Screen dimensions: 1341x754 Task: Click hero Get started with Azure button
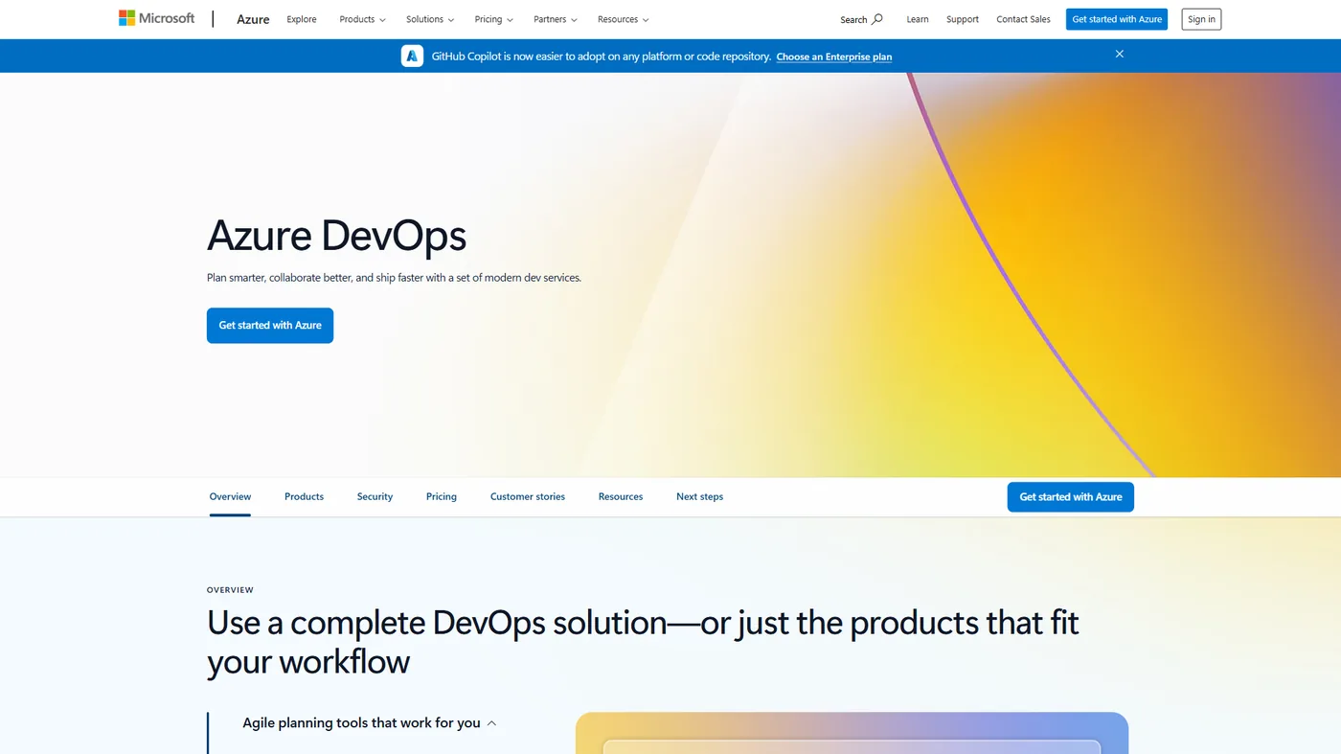pyautogui.click(x=270, y=326)
